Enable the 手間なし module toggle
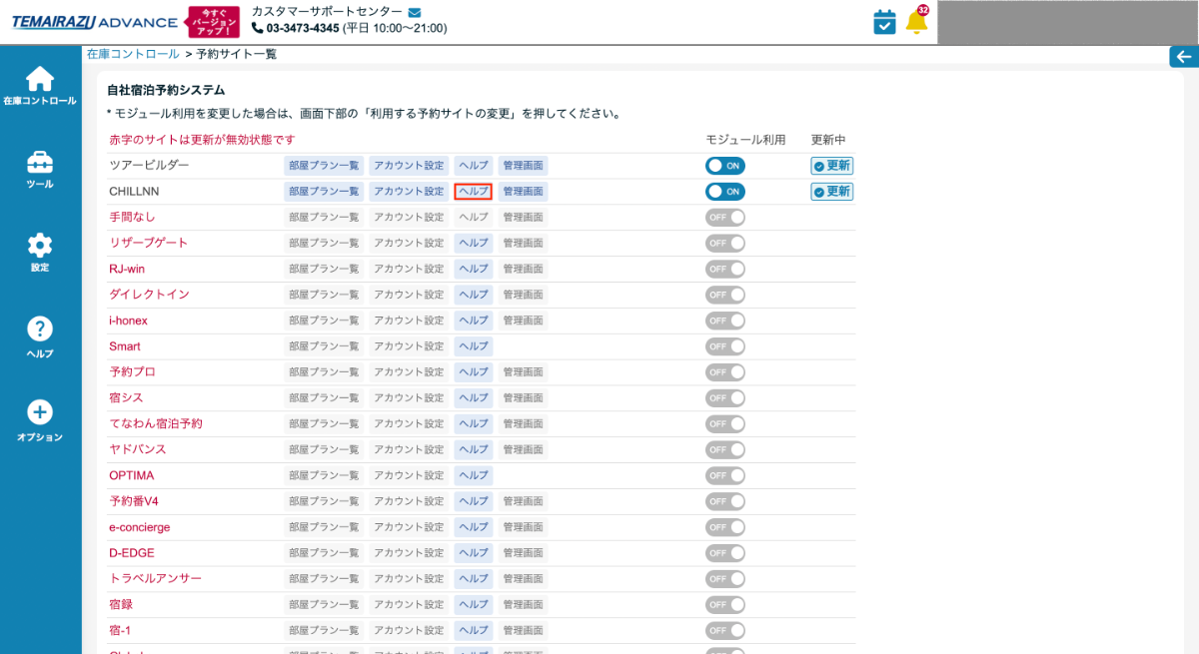The image size is (1199, 654). point(725,217)
